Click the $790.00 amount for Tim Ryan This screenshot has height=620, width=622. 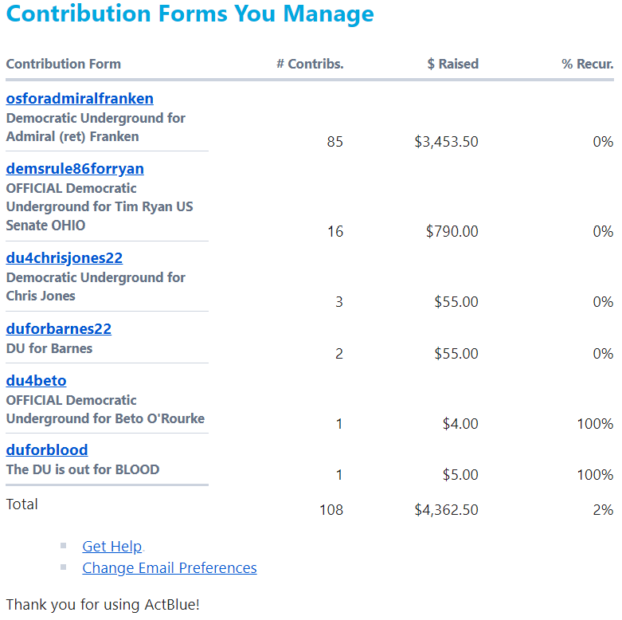click(x=452, y=232)
